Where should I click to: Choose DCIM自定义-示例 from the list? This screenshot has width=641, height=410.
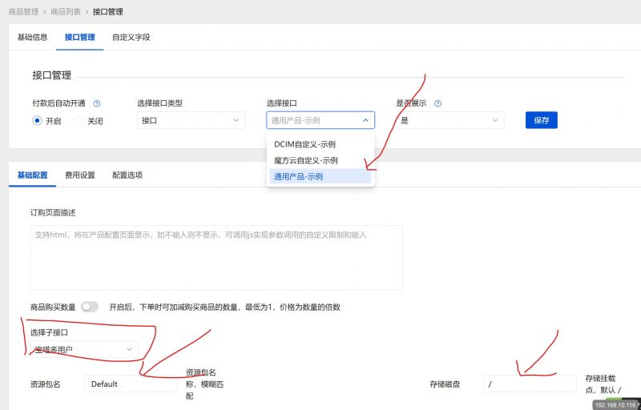[x=320, y=144]
